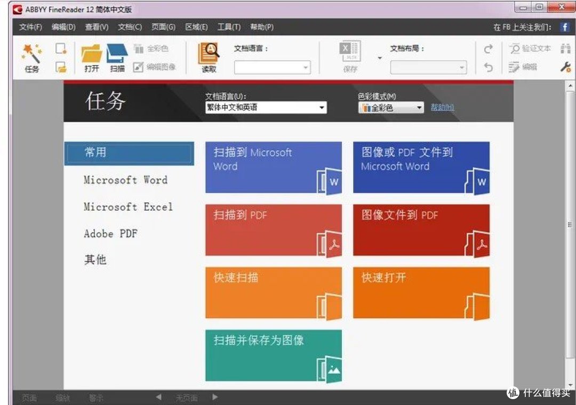Start Scan and save as image task
Screen dimensions: 576x405
pos(273,355)
